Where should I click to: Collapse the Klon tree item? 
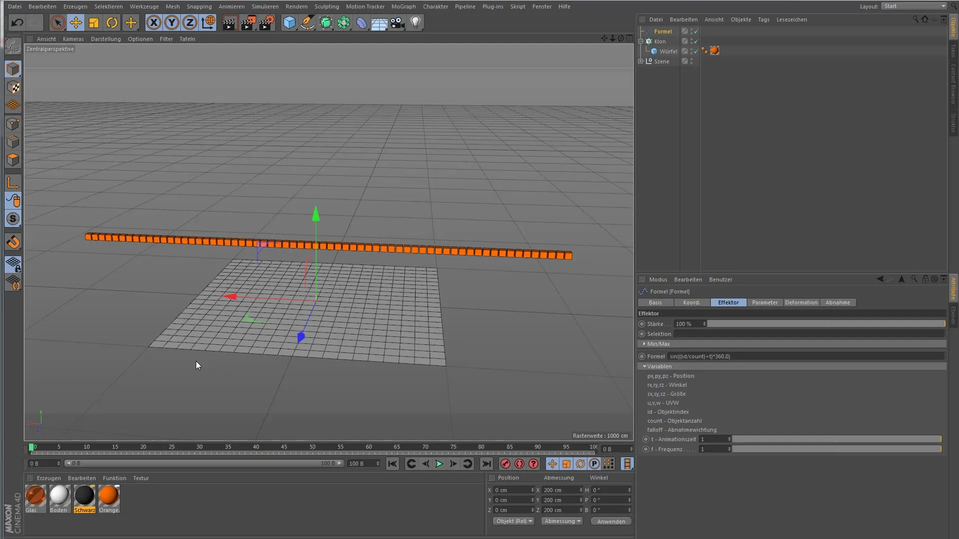coord(641,41)
